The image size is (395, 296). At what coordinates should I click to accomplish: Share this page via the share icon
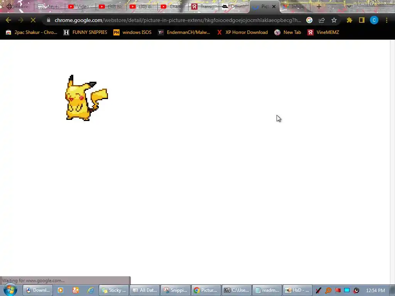322,20
